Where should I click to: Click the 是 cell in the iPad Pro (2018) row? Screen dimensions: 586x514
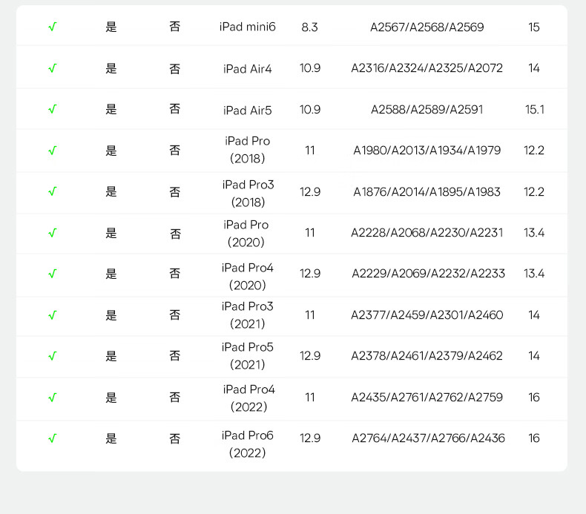coord(111,151)
